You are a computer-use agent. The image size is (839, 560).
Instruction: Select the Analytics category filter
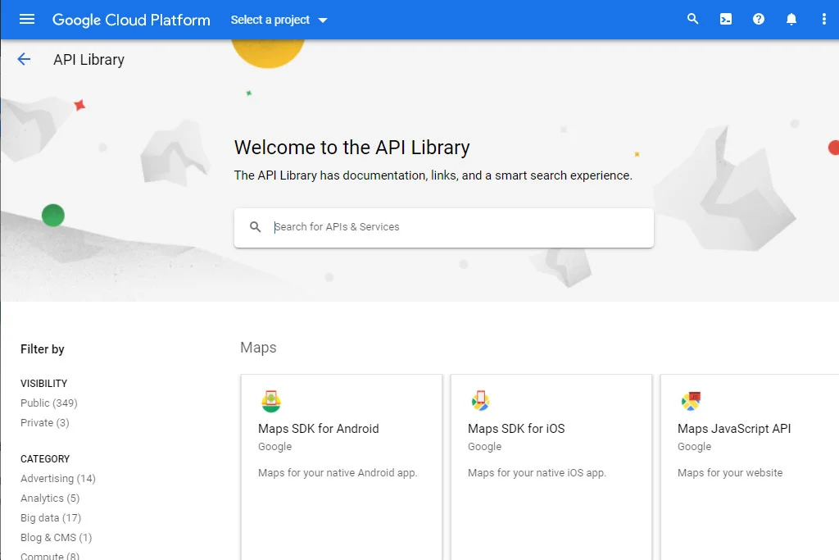pos(50,498)
